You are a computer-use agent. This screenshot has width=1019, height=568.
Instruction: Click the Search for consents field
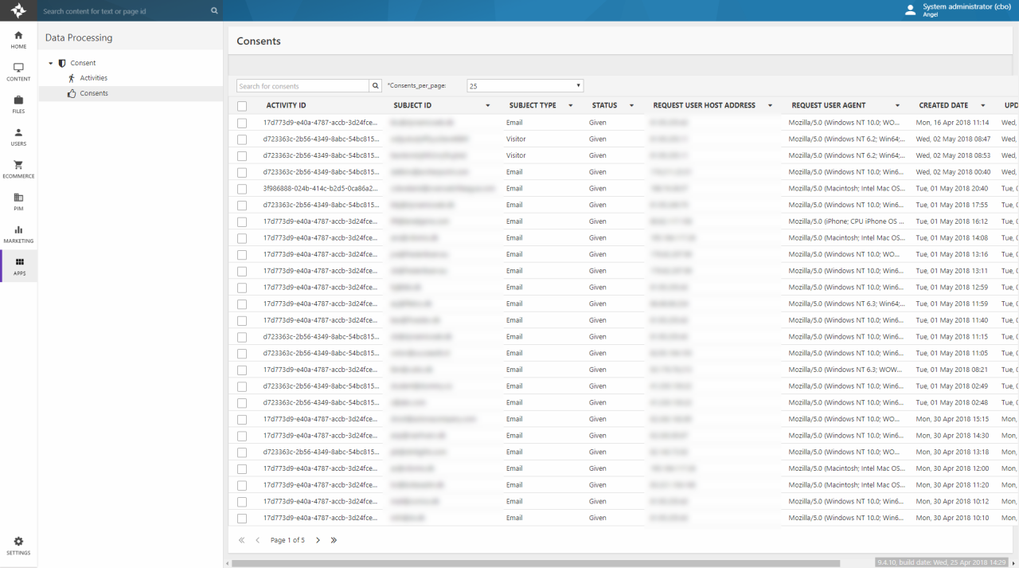(303, 86)
